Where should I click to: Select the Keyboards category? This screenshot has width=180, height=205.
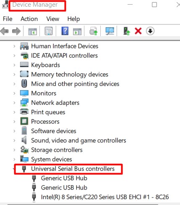[x=45, y=65]
